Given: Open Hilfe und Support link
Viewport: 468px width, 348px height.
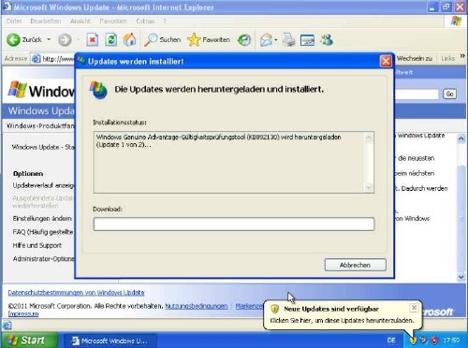Looking at the screenshot, I should coord(37,245).
